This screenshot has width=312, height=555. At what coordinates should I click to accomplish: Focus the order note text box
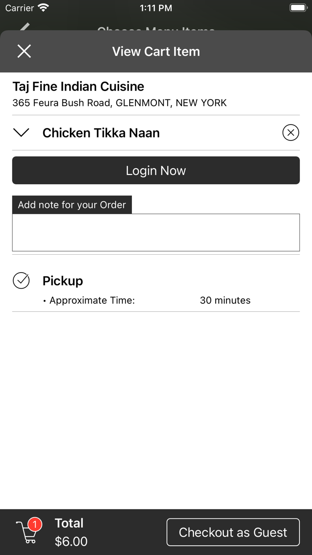[156, 232]
